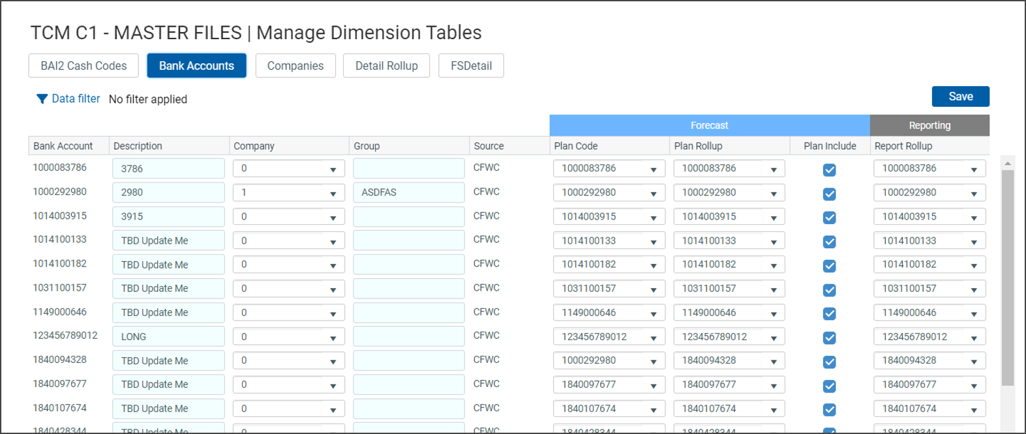Open Plan Rollup dropdown for account 1014003915
The image size is (1026, 434).
click(x=729, y=216)
